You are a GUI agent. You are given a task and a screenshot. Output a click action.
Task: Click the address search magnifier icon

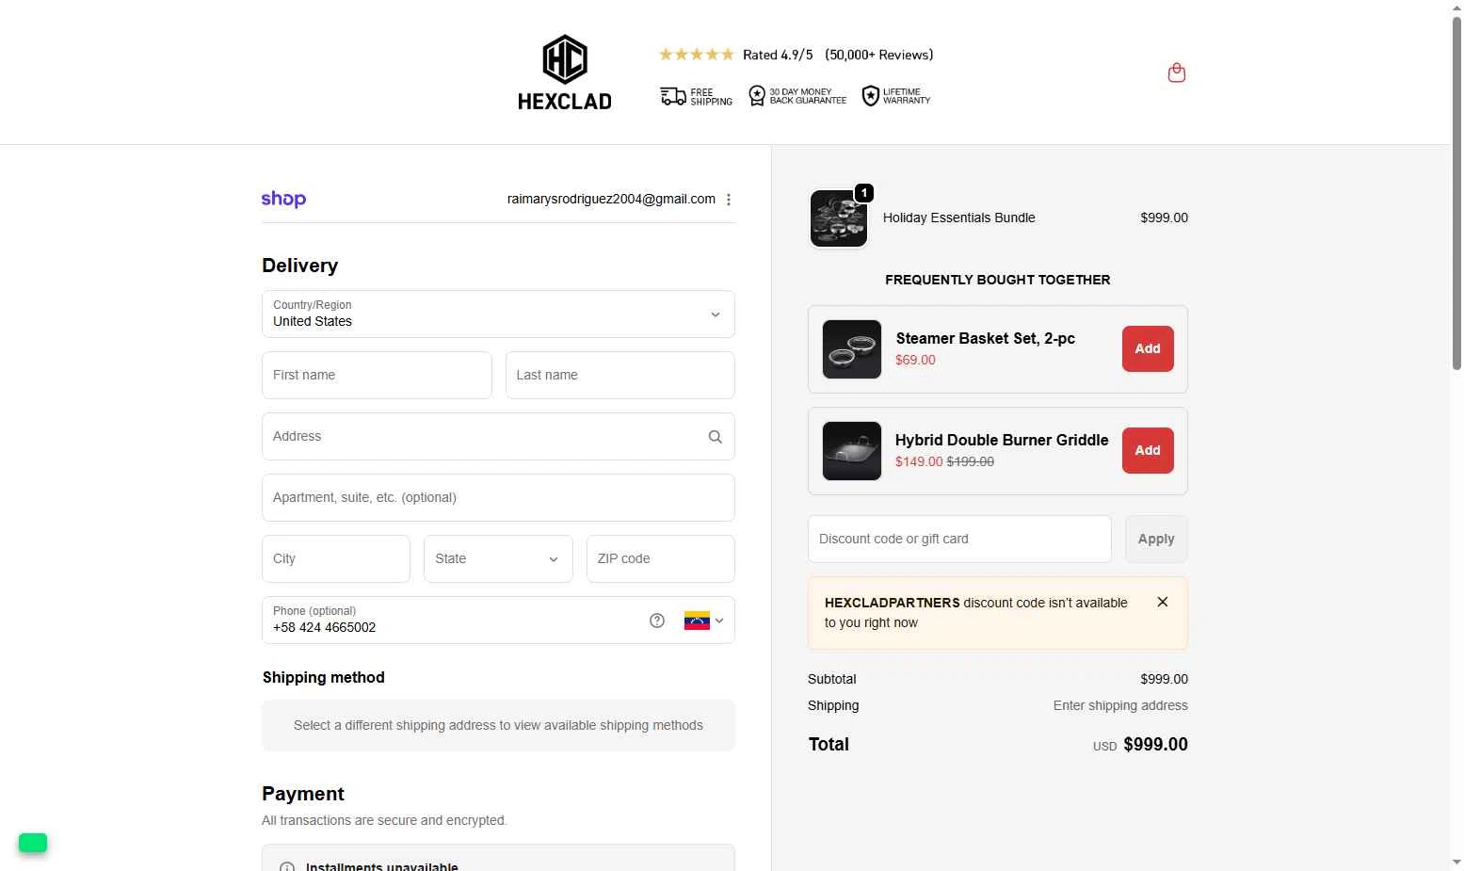[x=716, y=437]
